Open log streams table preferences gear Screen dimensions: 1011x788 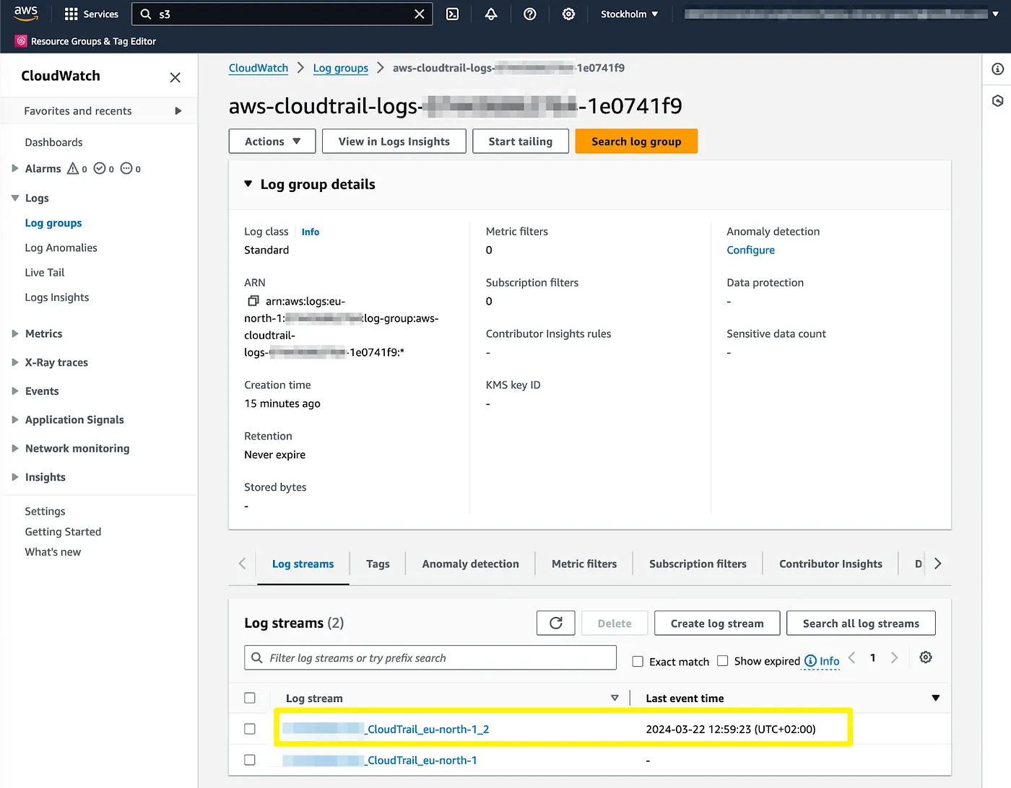[926, 657]
